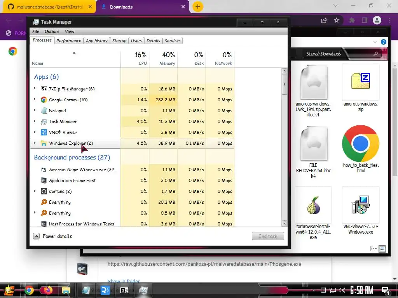Click the Google Chrome process icon in Task Manager
Image resolution: width=398 pixels, height=298 pixels.
pos(44,100)
